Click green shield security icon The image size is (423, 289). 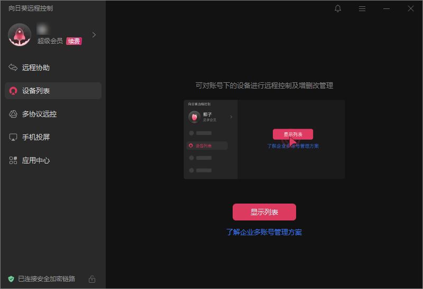[x=11, y=279]
